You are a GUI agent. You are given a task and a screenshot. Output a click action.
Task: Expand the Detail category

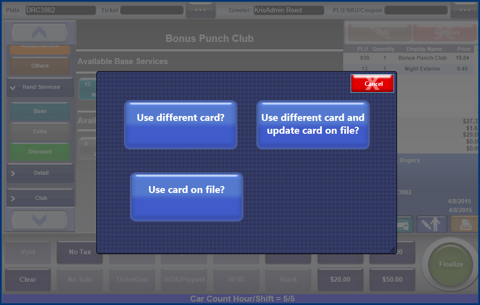click(x=40, y=173)
